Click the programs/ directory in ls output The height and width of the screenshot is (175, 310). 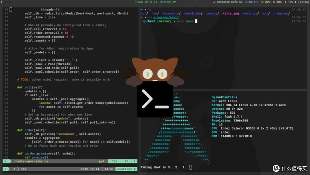[282, 14]
